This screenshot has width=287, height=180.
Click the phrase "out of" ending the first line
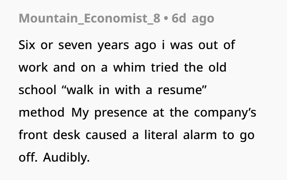(217, 45)
